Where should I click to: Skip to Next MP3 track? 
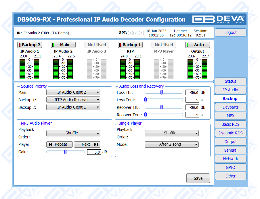click(x=87, y=144)
